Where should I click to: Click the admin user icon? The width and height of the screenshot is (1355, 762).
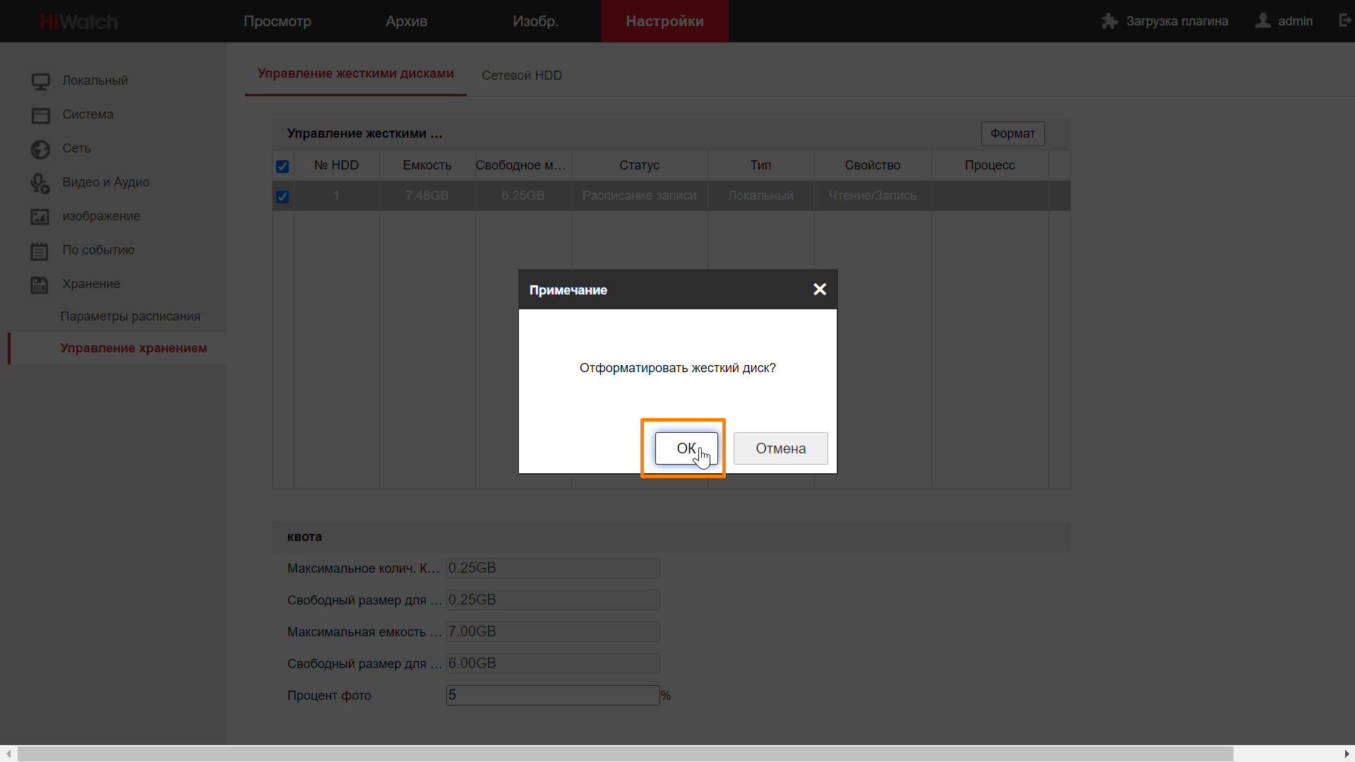pyautogui.click(x=1263, y=20)
